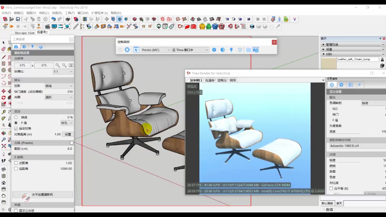Toggle the 白平衡 (K) checkbox
This screenshot has height=217, width=386.
(x=331, y=188)
